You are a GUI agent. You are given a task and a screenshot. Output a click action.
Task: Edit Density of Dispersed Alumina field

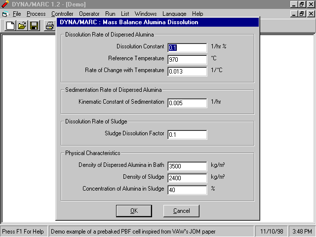[187, 166]
